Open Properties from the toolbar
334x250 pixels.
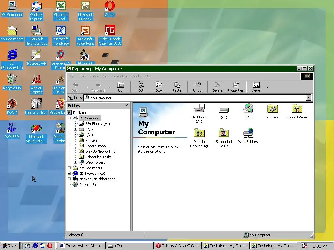(x=235, y=87)
